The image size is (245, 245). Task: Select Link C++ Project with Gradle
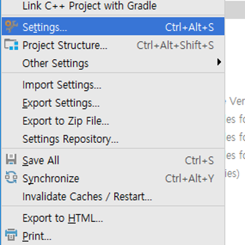pos(113,7)
